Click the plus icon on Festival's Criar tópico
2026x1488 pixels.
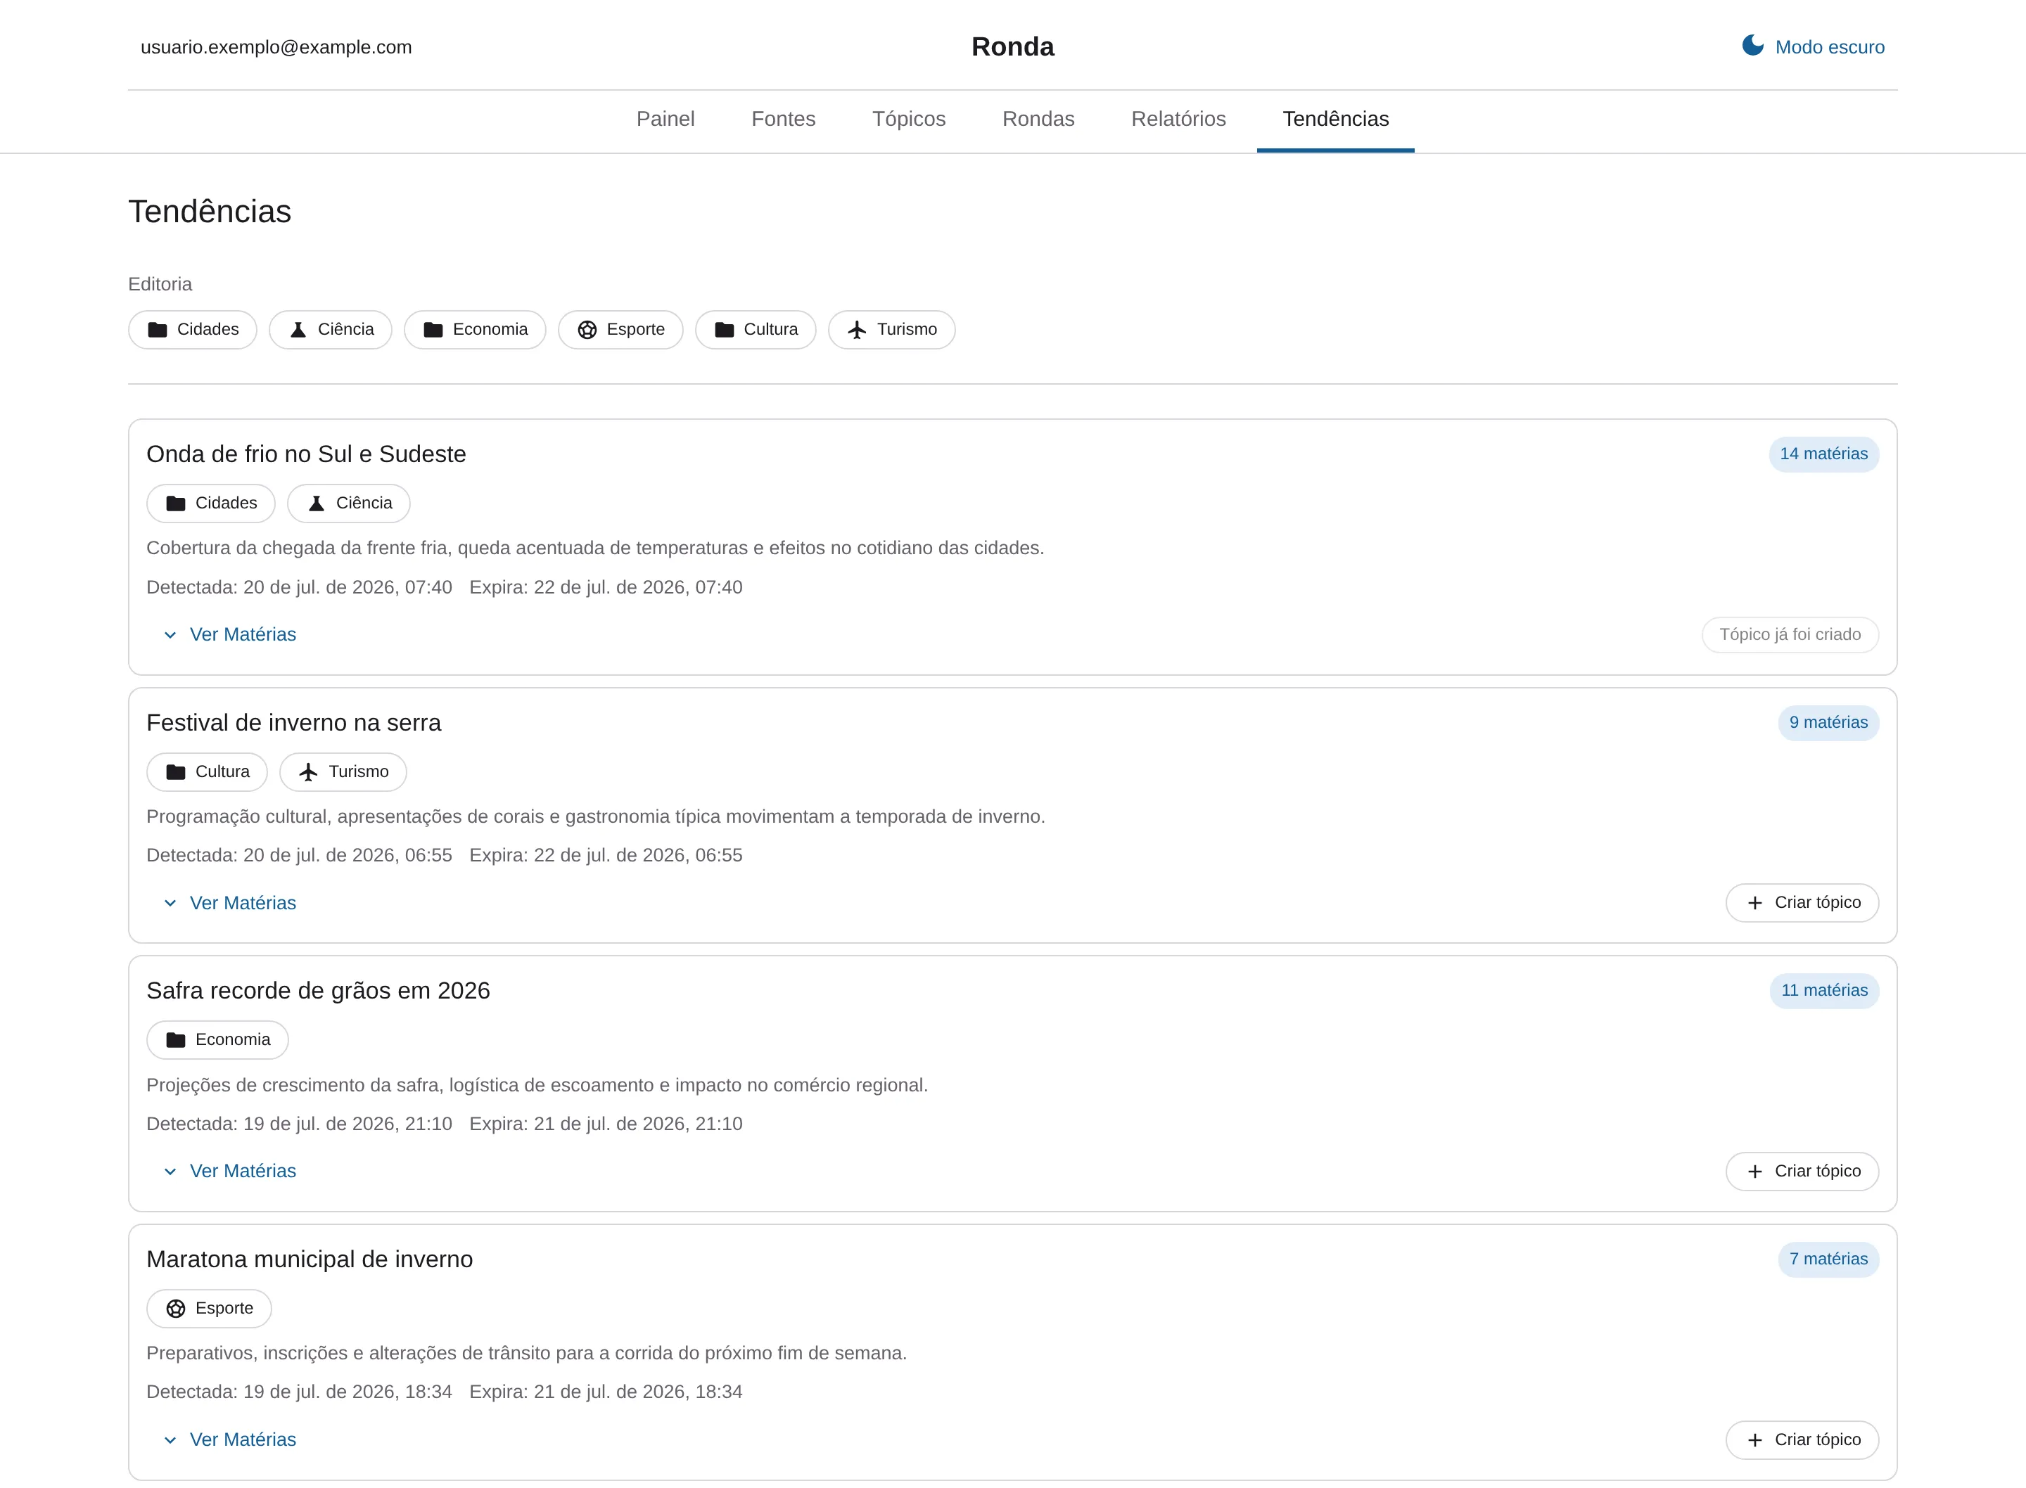1755,904
